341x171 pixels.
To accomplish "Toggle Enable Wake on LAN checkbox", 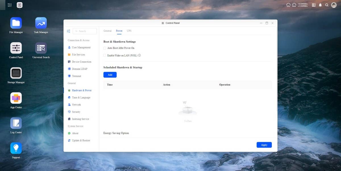I will [105, 55].
